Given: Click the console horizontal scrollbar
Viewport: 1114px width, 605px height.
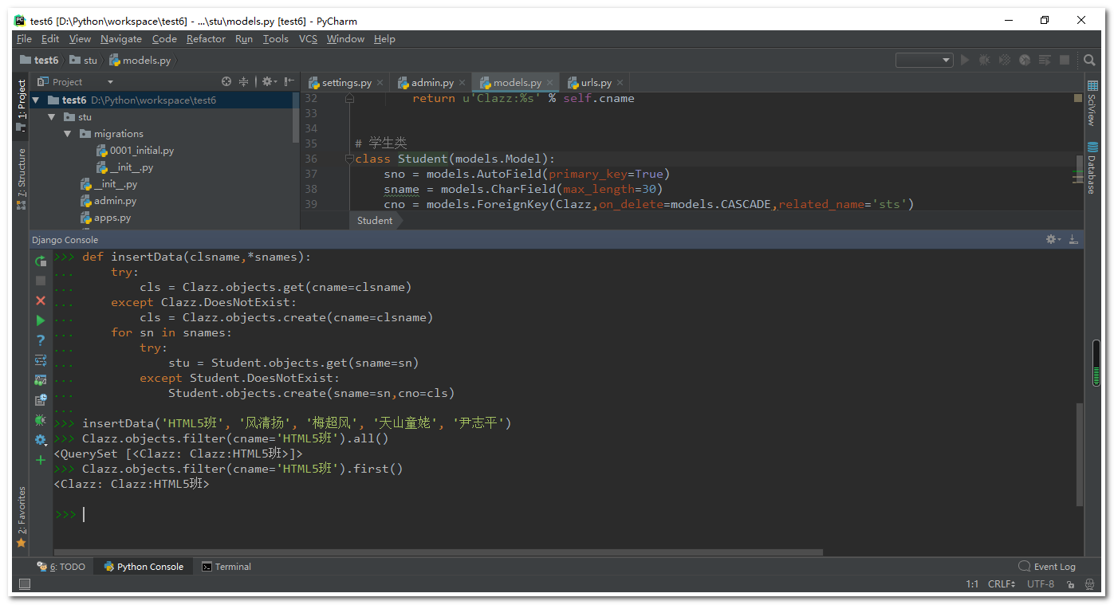Looking at the screenshot, I should [439, 552].
